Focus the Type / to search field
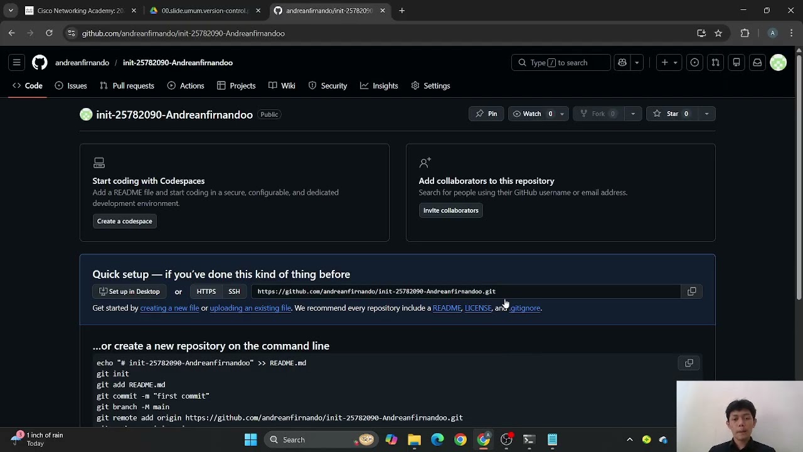This screenshot has height=452, width=803. coord(561,63)
